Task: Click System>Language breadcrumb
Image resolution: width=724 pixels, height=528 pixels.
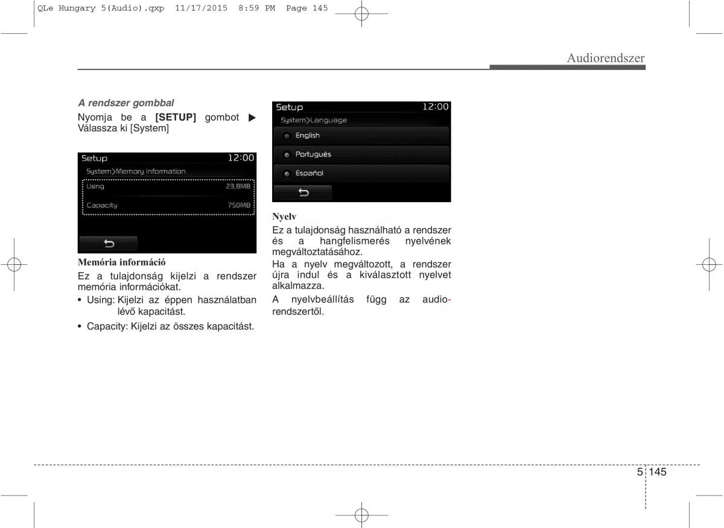Action: click(x=314, y=120)
